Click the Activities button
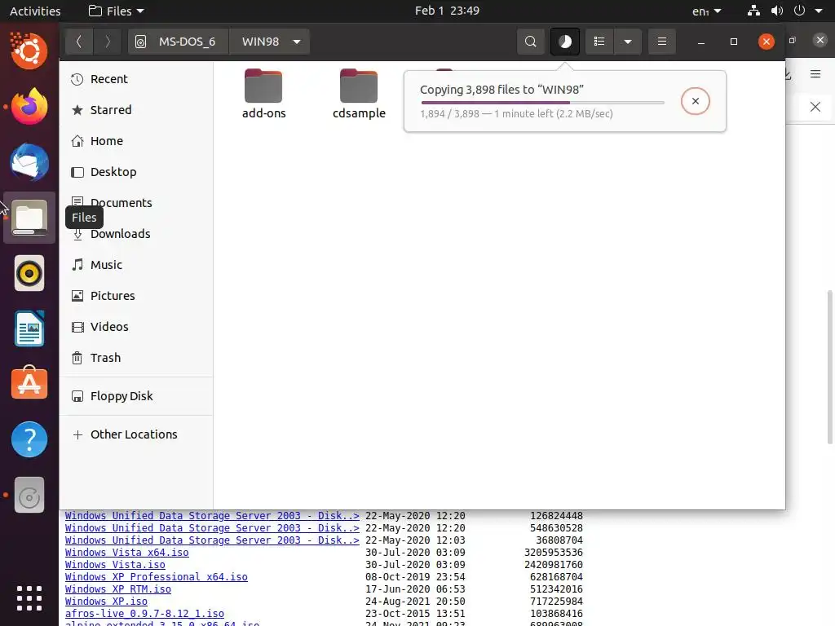Screen dimensions: 835x626 point(35,11)
